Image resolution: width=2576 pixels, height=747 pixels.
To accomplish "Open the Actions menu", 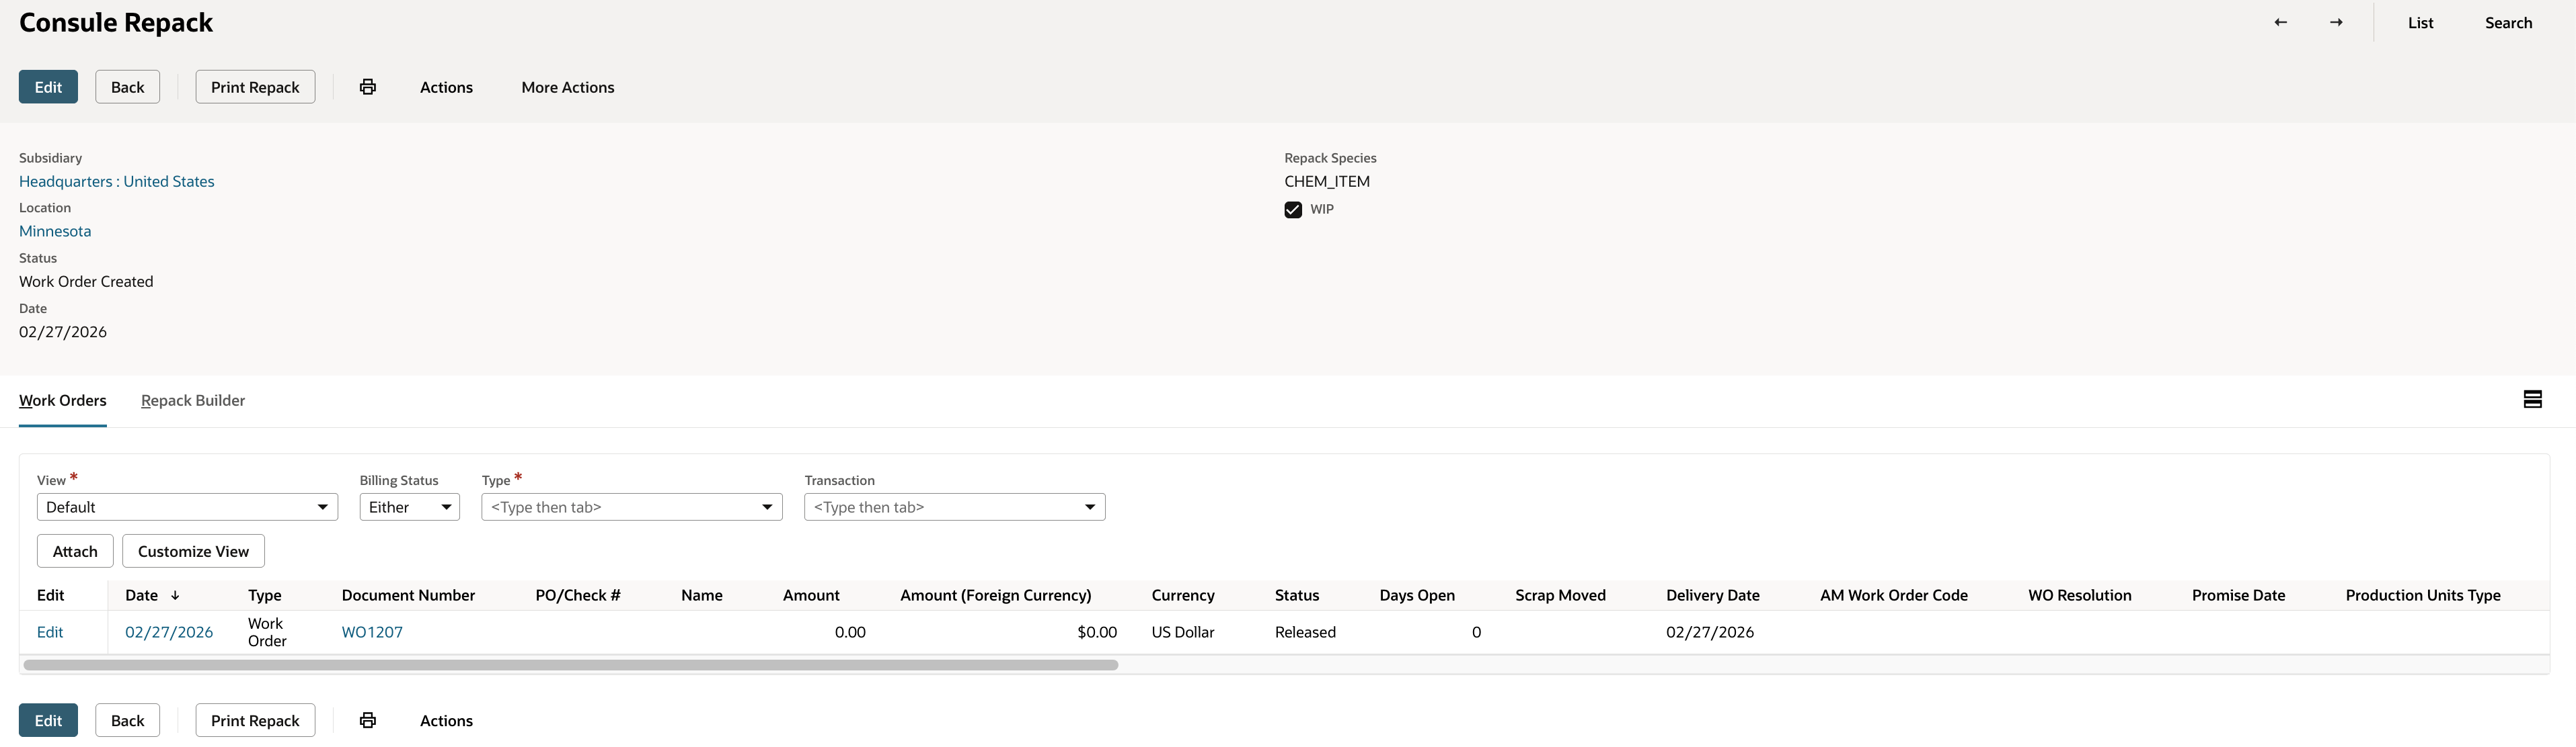I will (x=446, y=87).
